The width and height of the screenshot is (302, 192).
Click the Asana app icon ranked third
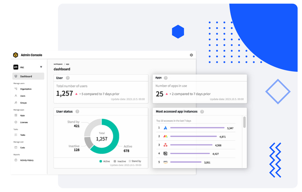165,145
